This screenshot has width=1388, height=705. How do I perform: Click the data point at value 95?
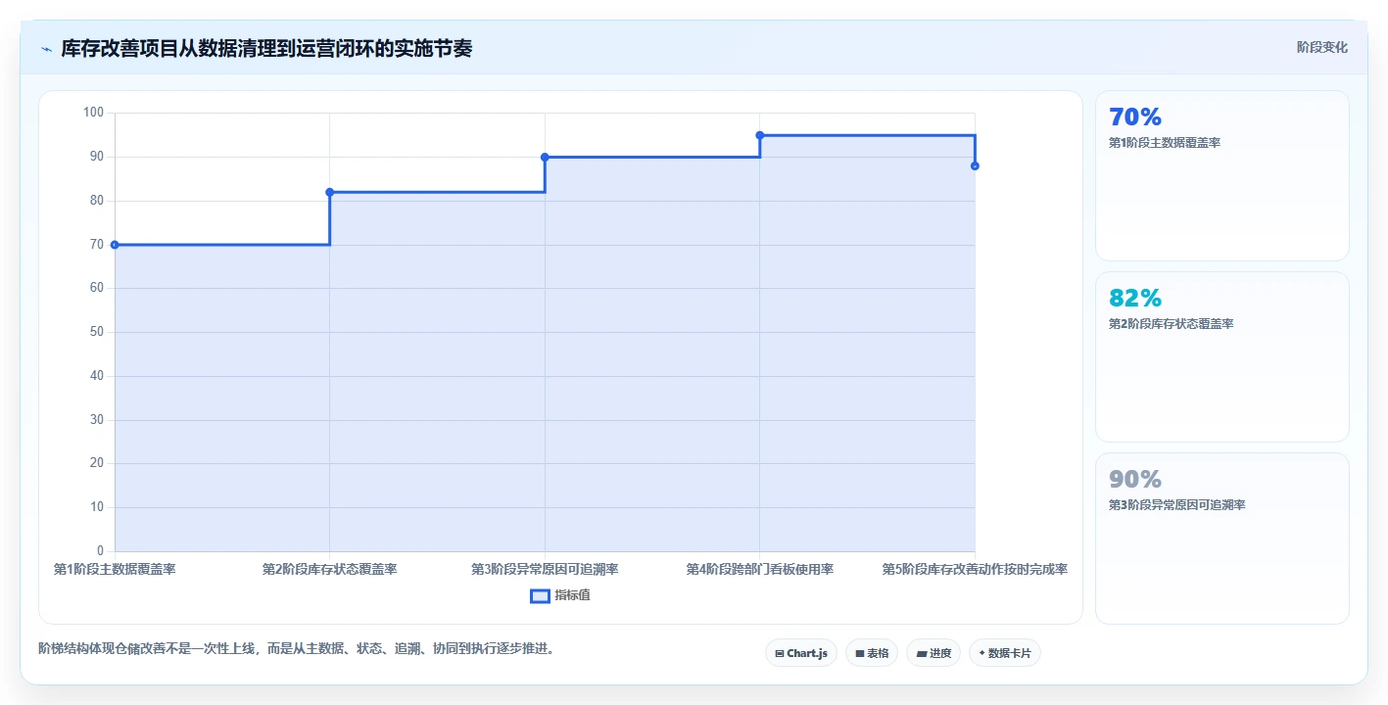tap(759, 135)
